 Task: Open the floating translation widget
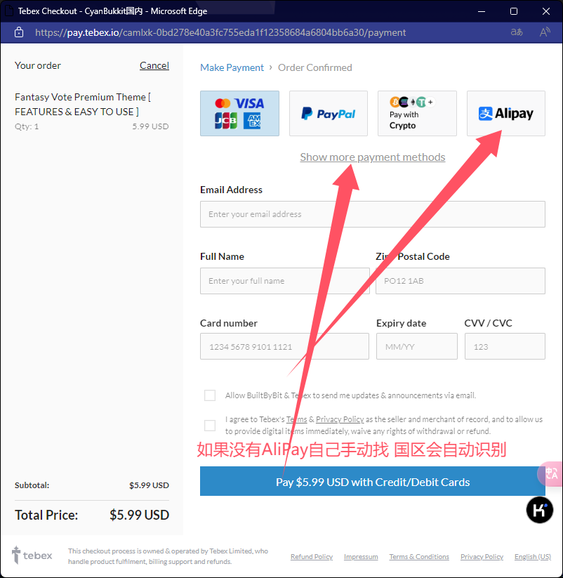coord(551,474)
